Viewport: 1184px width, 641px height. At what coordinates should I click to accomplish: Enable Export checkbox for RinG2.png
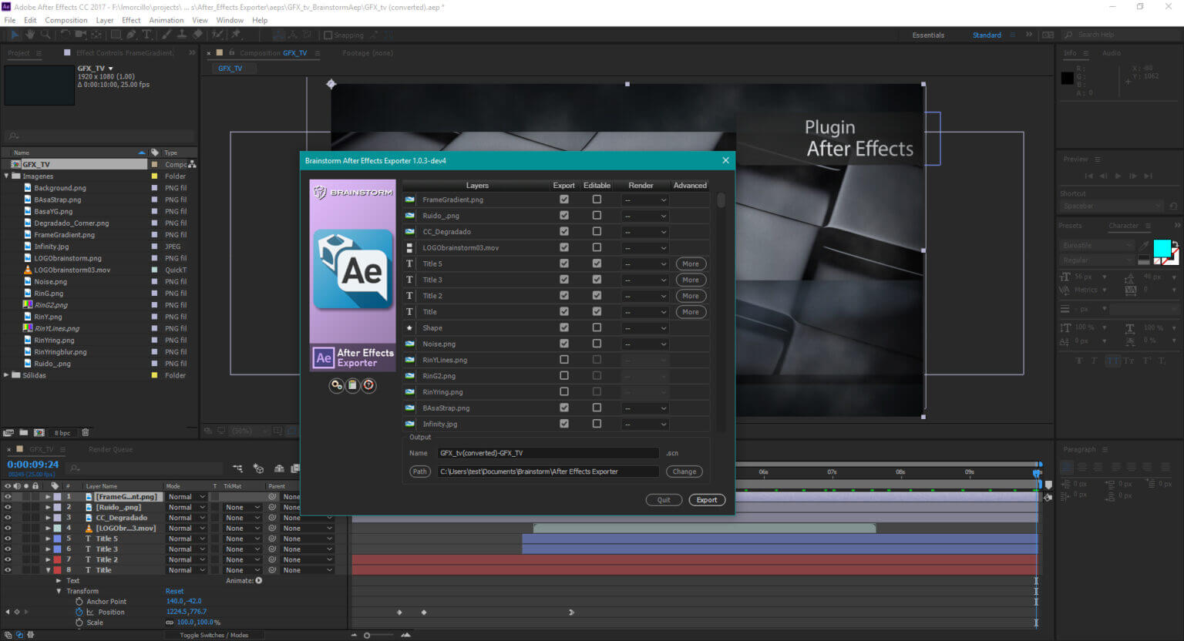click(x=564, y=376)
